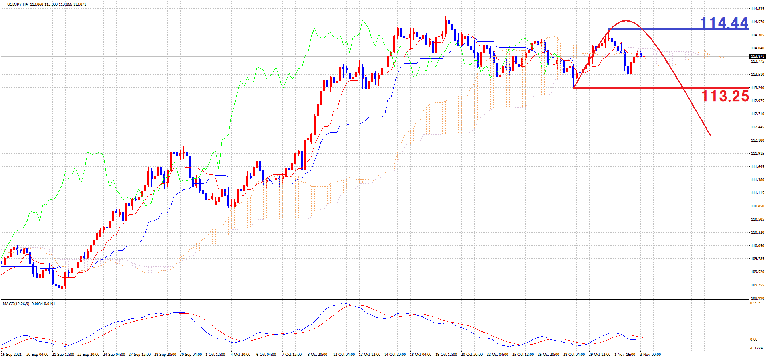This screenshot has width=767, height=359.
Task: Click the blue 114.44 price label
Action: coord(724,23)
